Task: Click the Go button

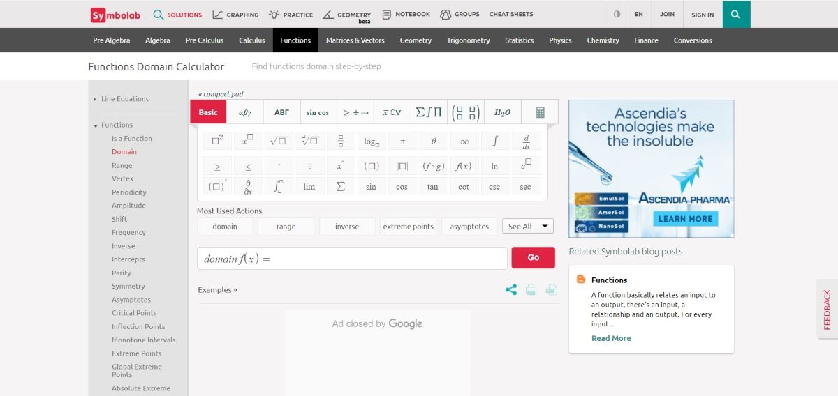Action: 534,257
